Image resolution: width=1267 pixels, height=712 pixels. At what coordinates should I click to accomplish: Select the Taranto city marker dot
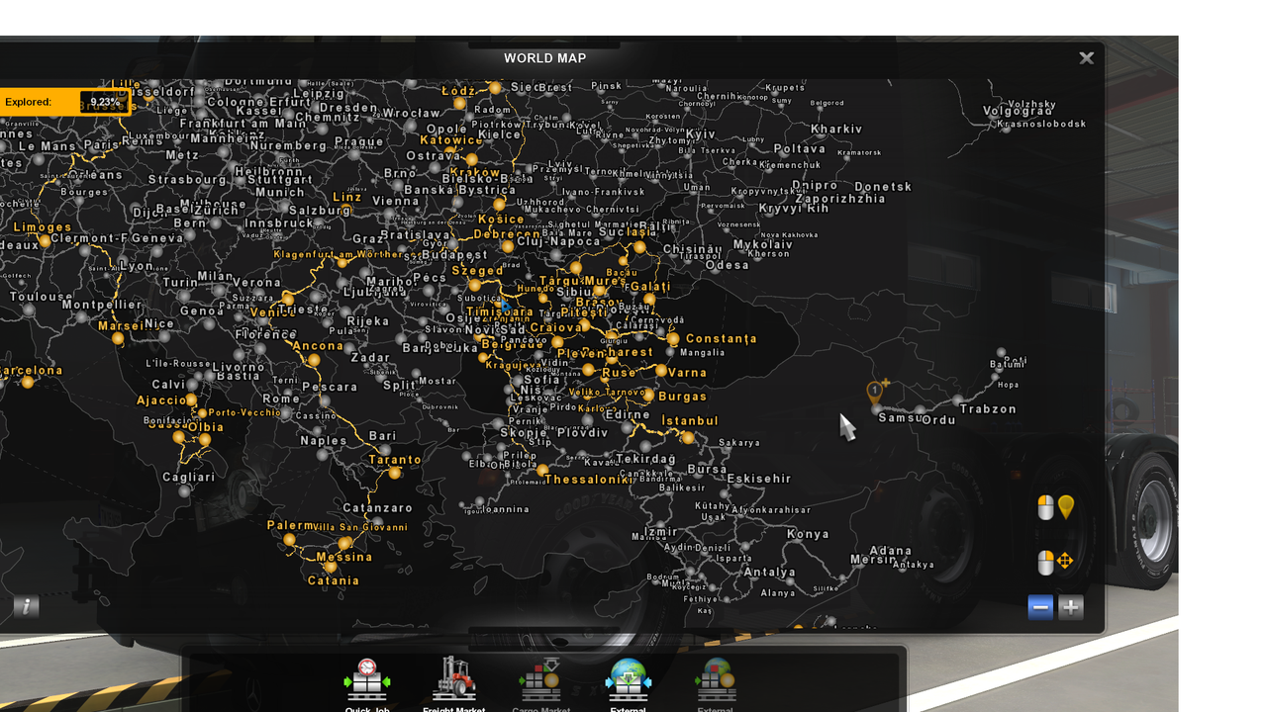click(395, 473)
